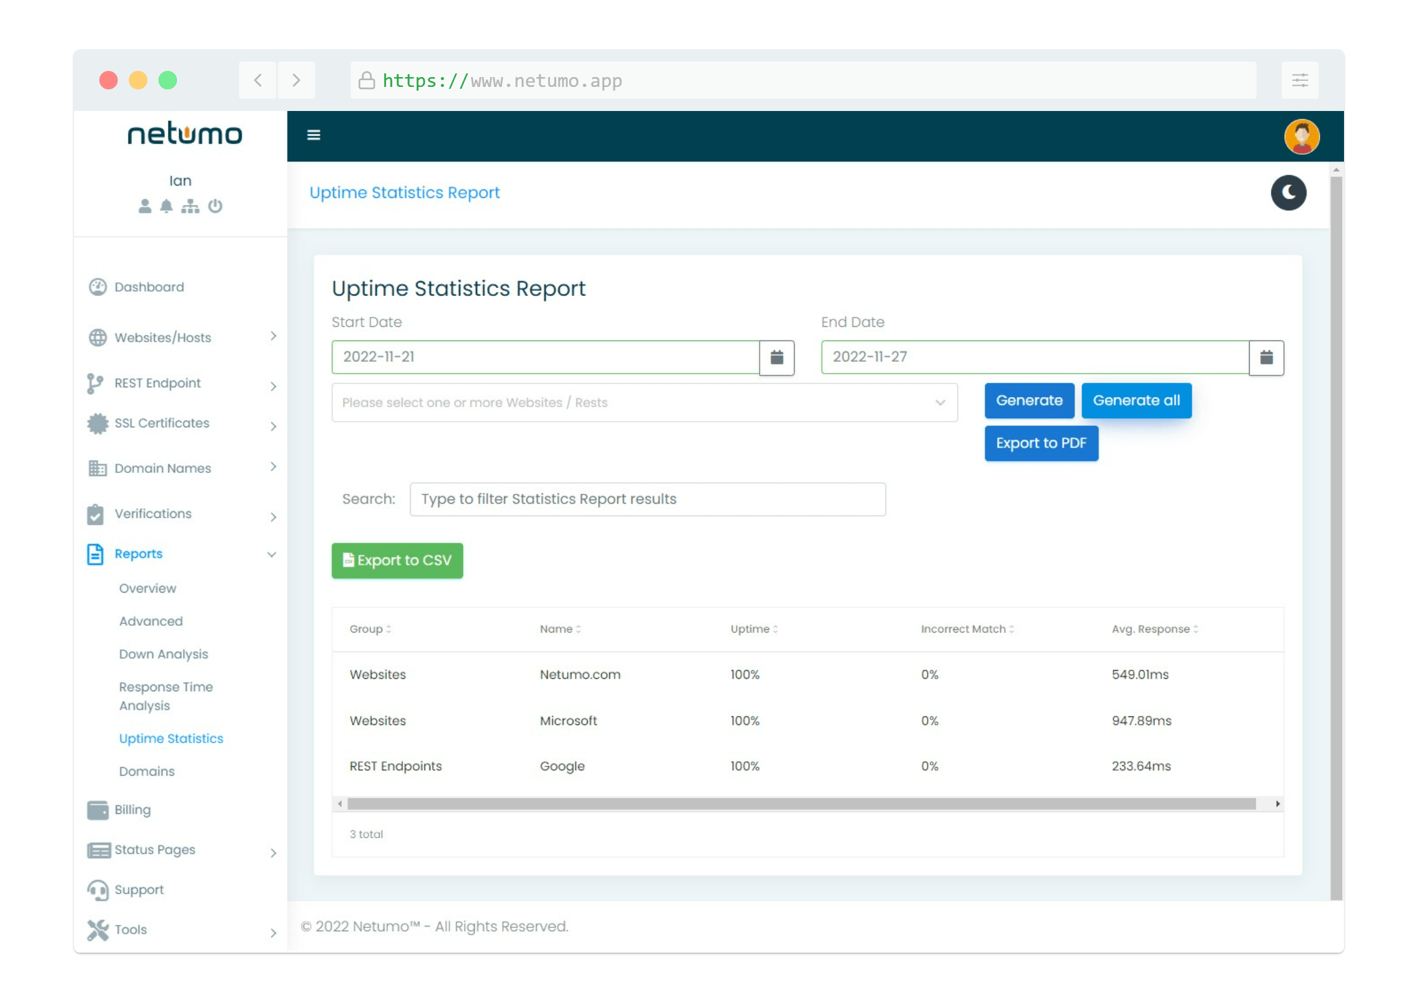Viewport: 1418px width, 1002px height.
Task: Click the netumo logo
Action: point(185,133)
